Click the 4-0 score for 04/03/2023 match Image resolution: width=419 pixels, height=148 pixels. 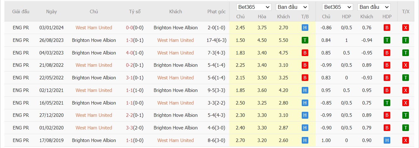click(x=129, y=53)
